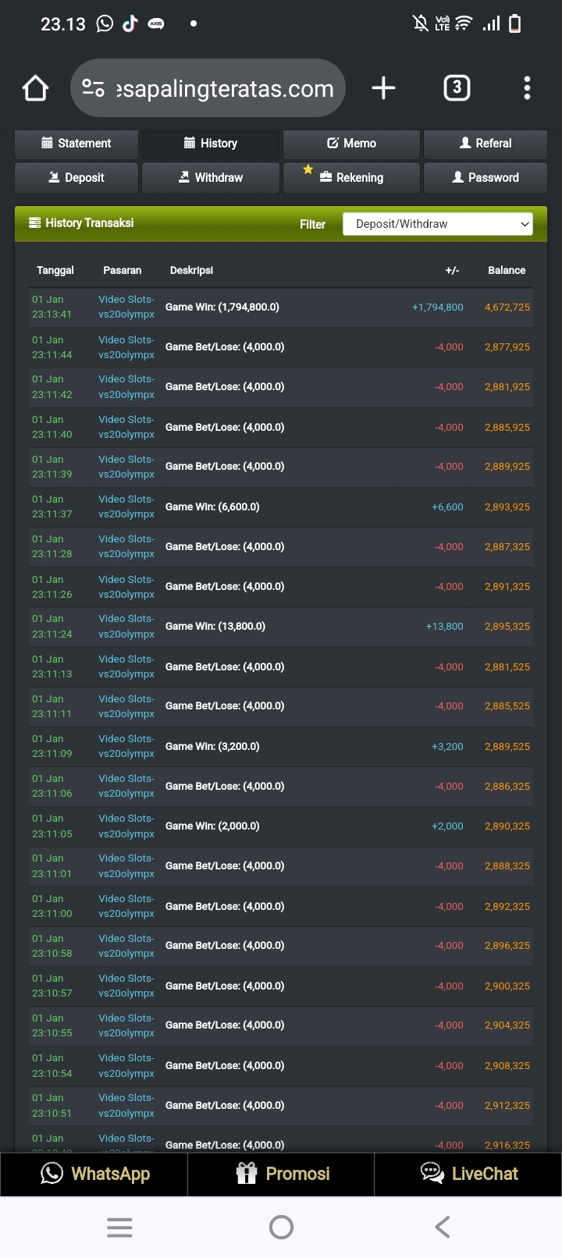Open a new browser tab
This screenshot has width=562, height=1258.
tap(383, 88)
